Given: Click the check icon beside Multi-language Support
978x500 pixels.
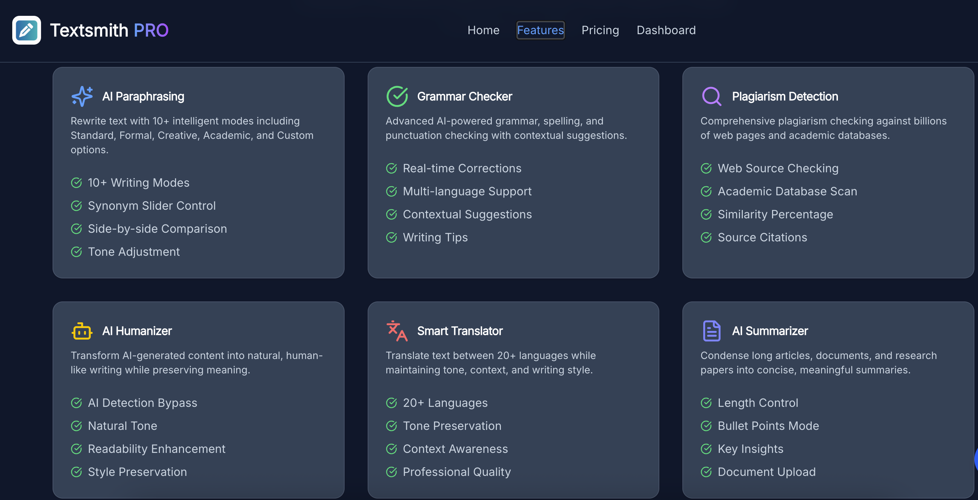Looking at the screenshot, I should (391, 192).
